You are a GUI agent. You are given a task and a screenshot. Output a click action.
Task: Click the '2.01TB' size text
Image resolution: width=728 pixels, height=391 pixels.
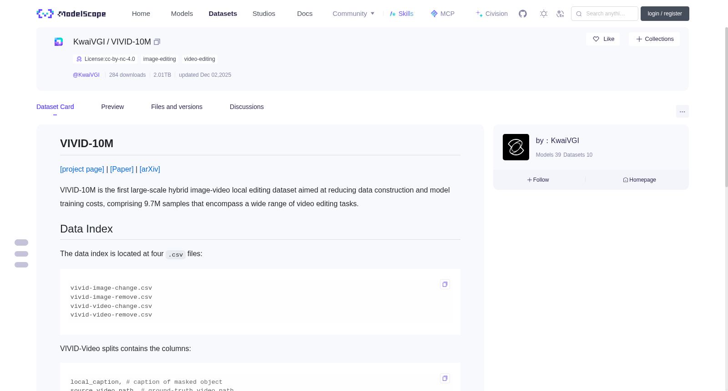(x=162, y=75)
